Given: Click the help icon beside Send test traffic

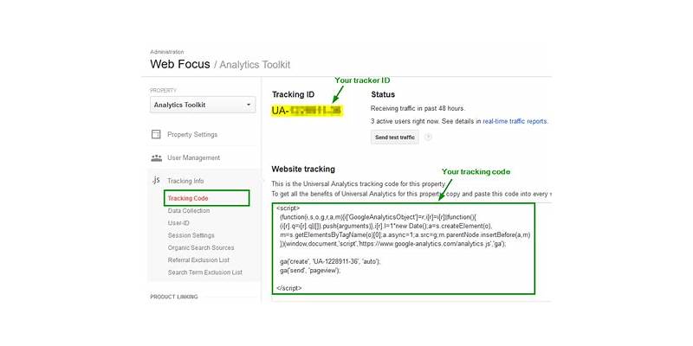Looking at the screenshot, I should click(x=428, y=138).
